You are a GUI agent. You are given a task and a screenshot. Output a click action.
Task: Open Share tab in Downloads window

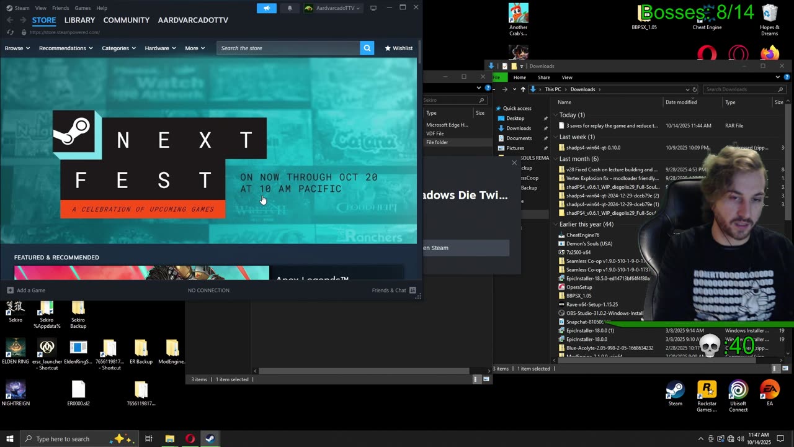[x=544, y=78]
